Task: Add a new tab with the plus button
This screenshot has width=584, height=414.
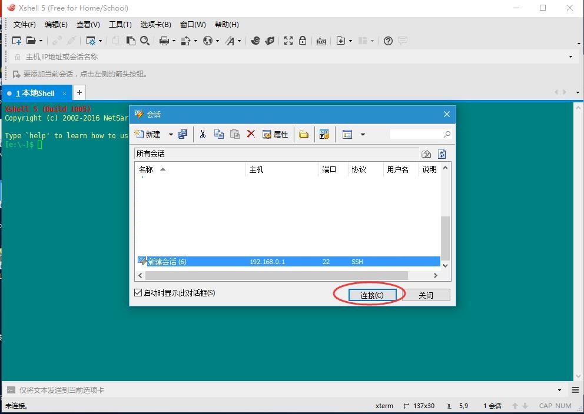Action: click(x=79, y=92)
